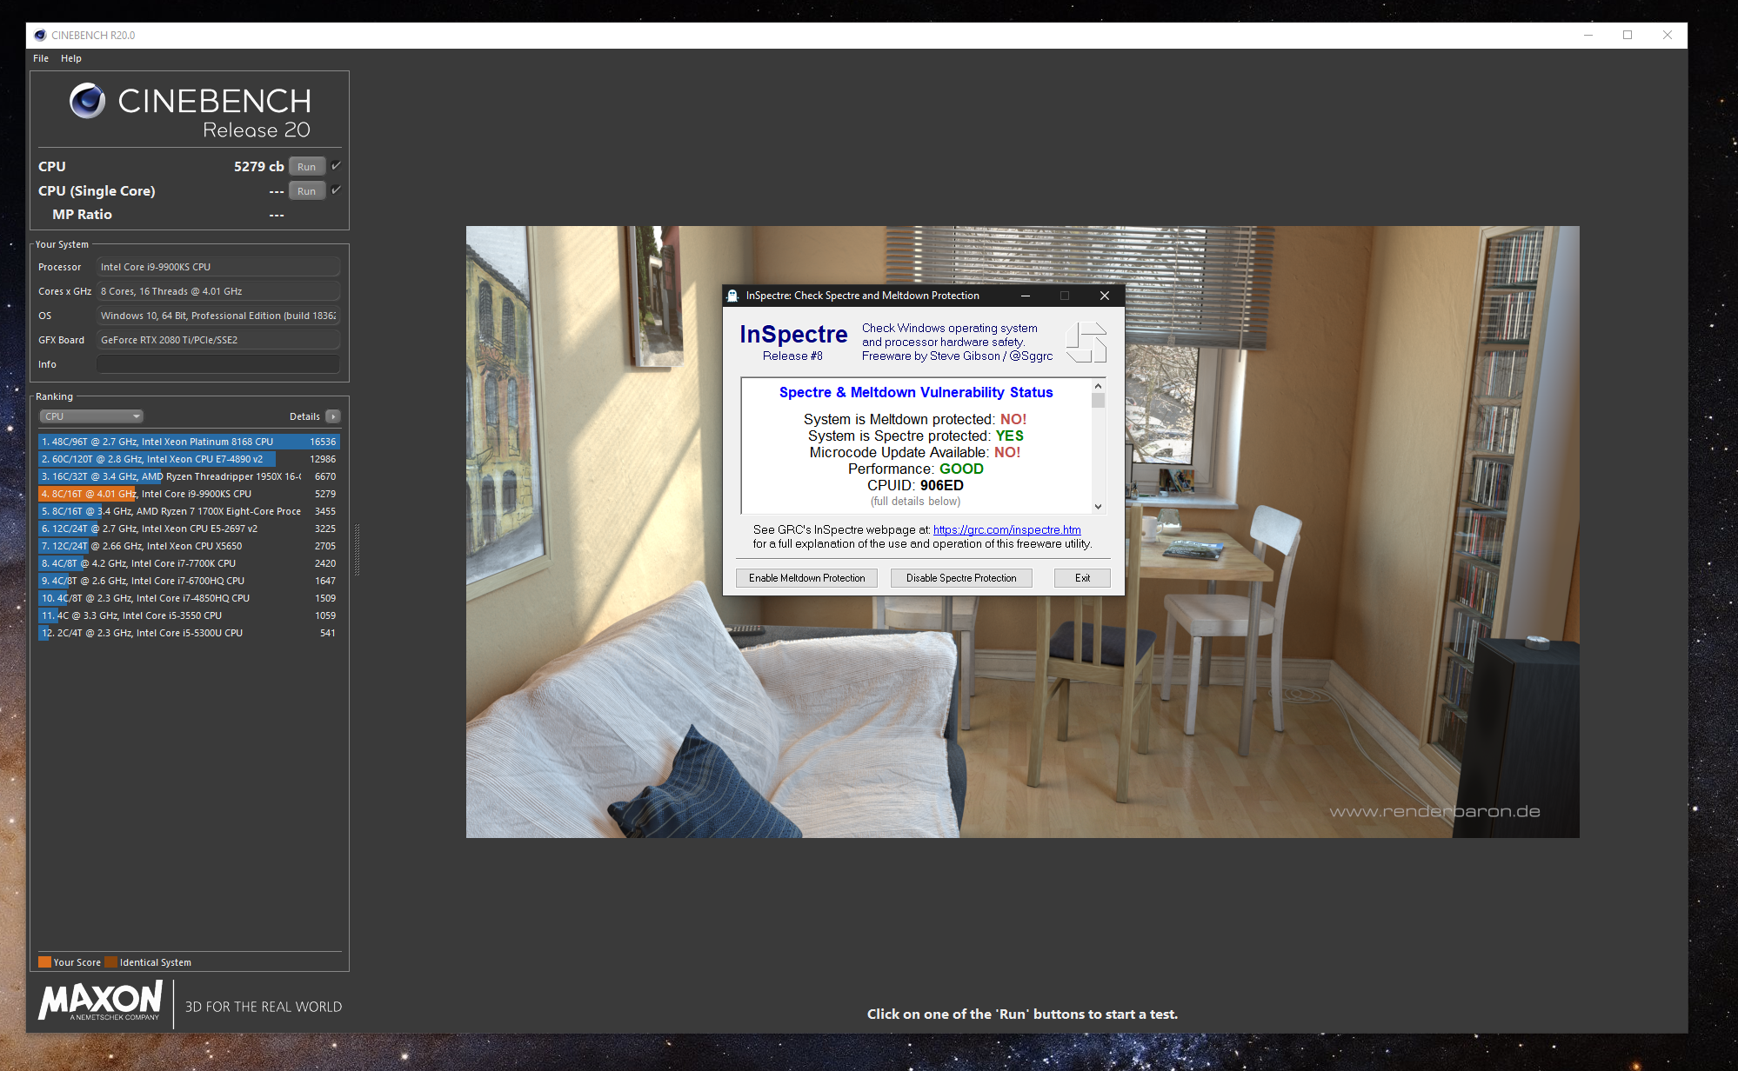Click InSpectre scrollbar down arrow
Viewport: 1738px width, 1071px height.
(x=1098, y=506)
